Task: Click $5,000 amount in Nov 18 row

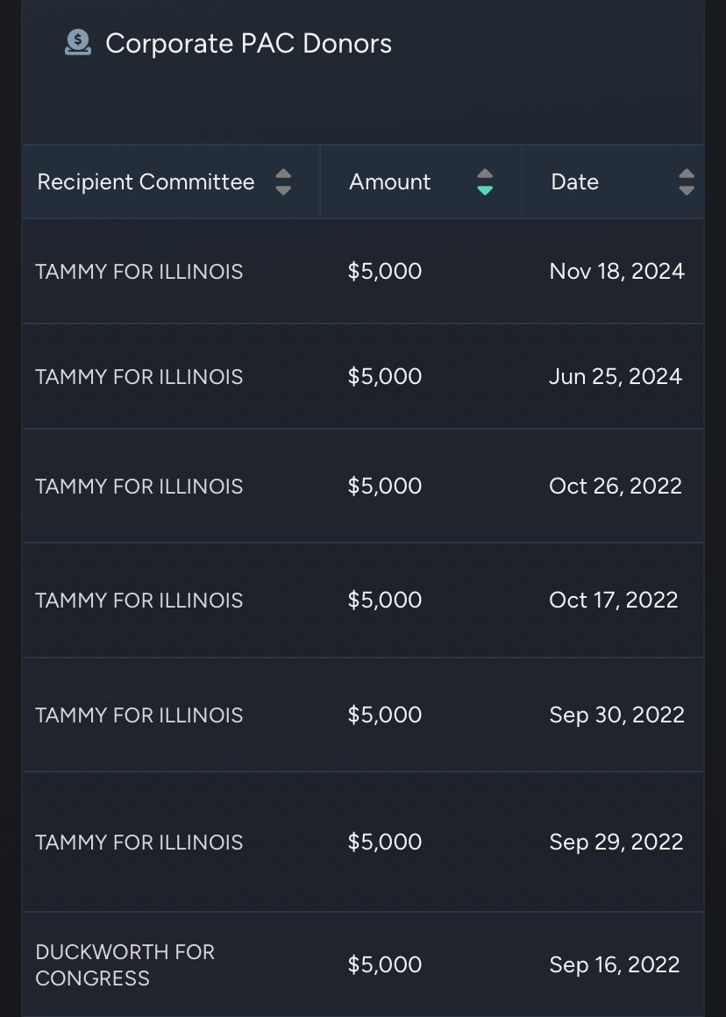Action: point(385,271)
